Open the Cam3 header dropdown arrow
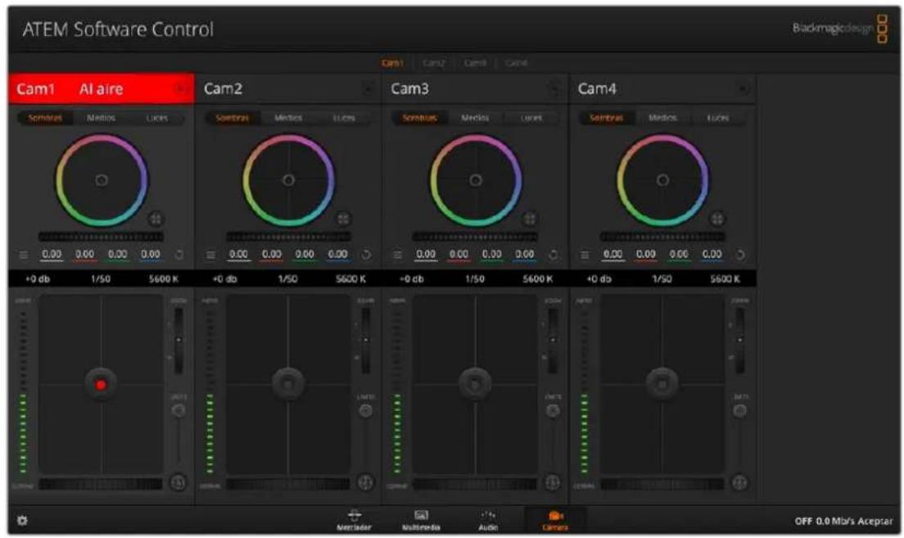This screenshot has height=538, width=904. [554, 88]
